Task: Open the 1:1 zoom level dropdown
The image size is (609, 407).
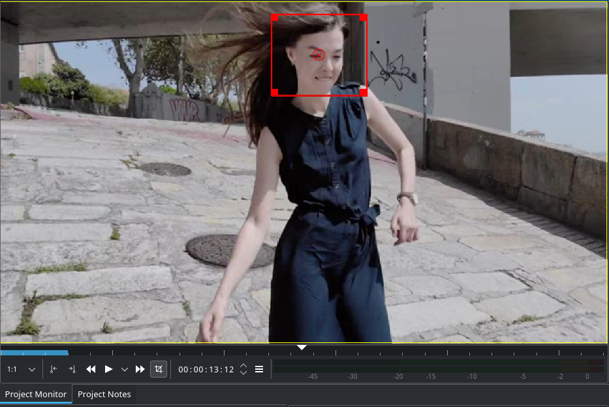Action: tap(22, 369)
